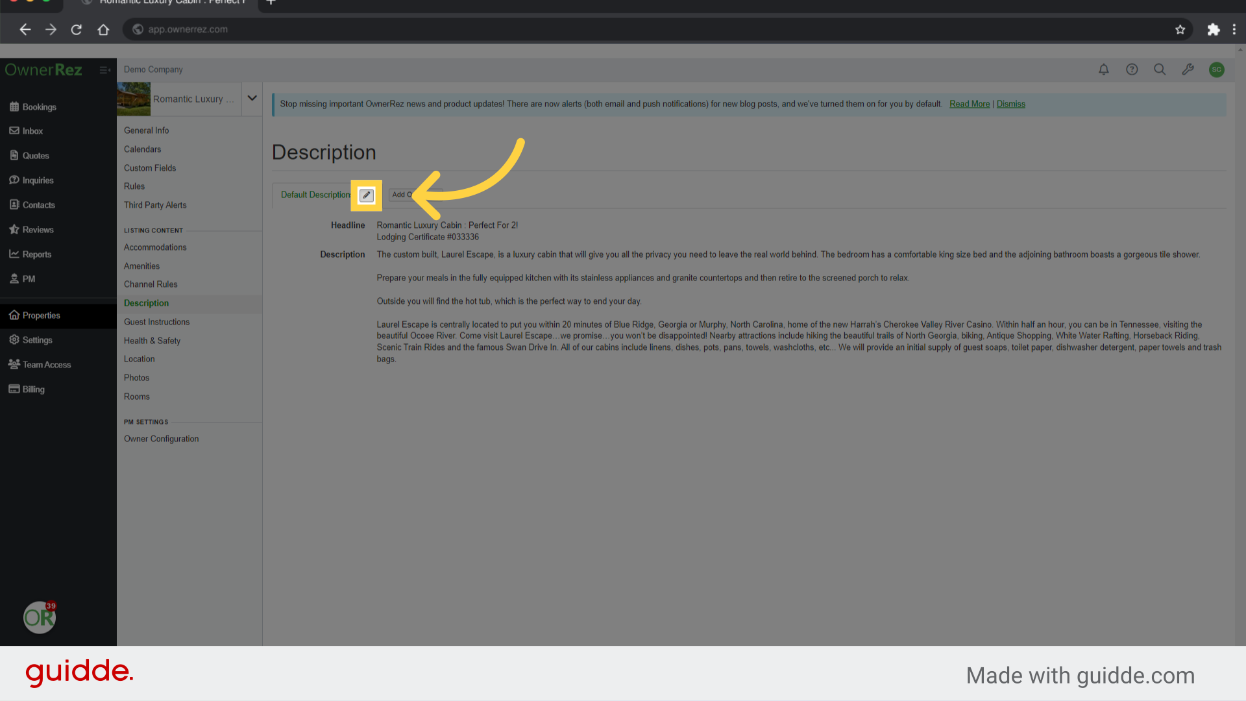Click the Read More link in alert
Image resolution: width=1246 pixels, height=701 pixels.
tap(969, 104)
